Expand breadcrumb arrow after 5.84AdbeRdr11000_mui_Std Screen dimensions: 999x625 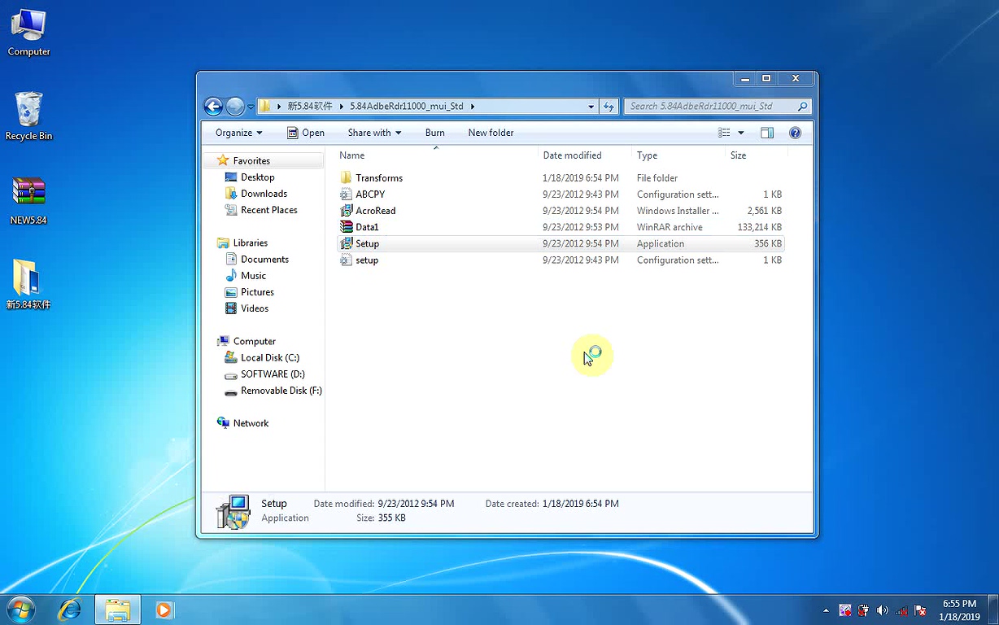(472, 106)
